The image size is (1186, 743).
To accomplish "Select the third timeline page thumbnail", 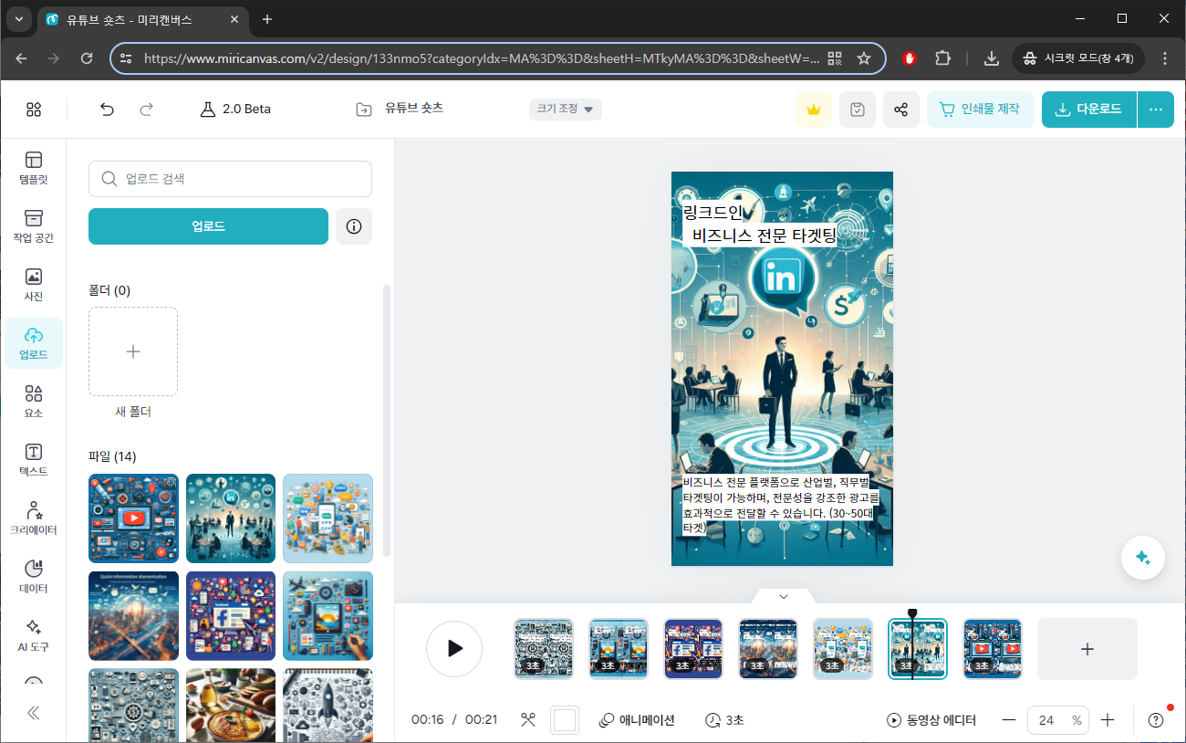I will tap(693, 649).
